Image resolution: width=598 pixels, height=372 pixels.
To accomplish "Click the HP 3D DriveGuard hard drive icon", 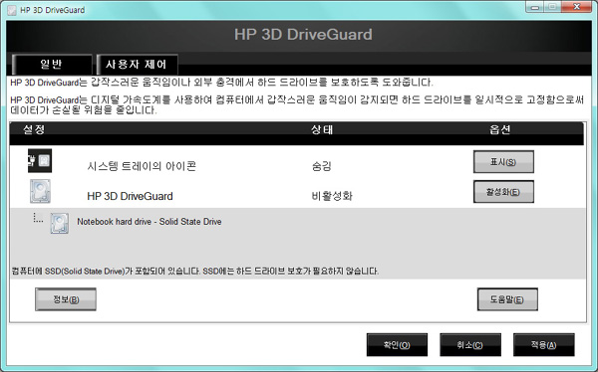I will pyautogui.click(x=40, y=191).
